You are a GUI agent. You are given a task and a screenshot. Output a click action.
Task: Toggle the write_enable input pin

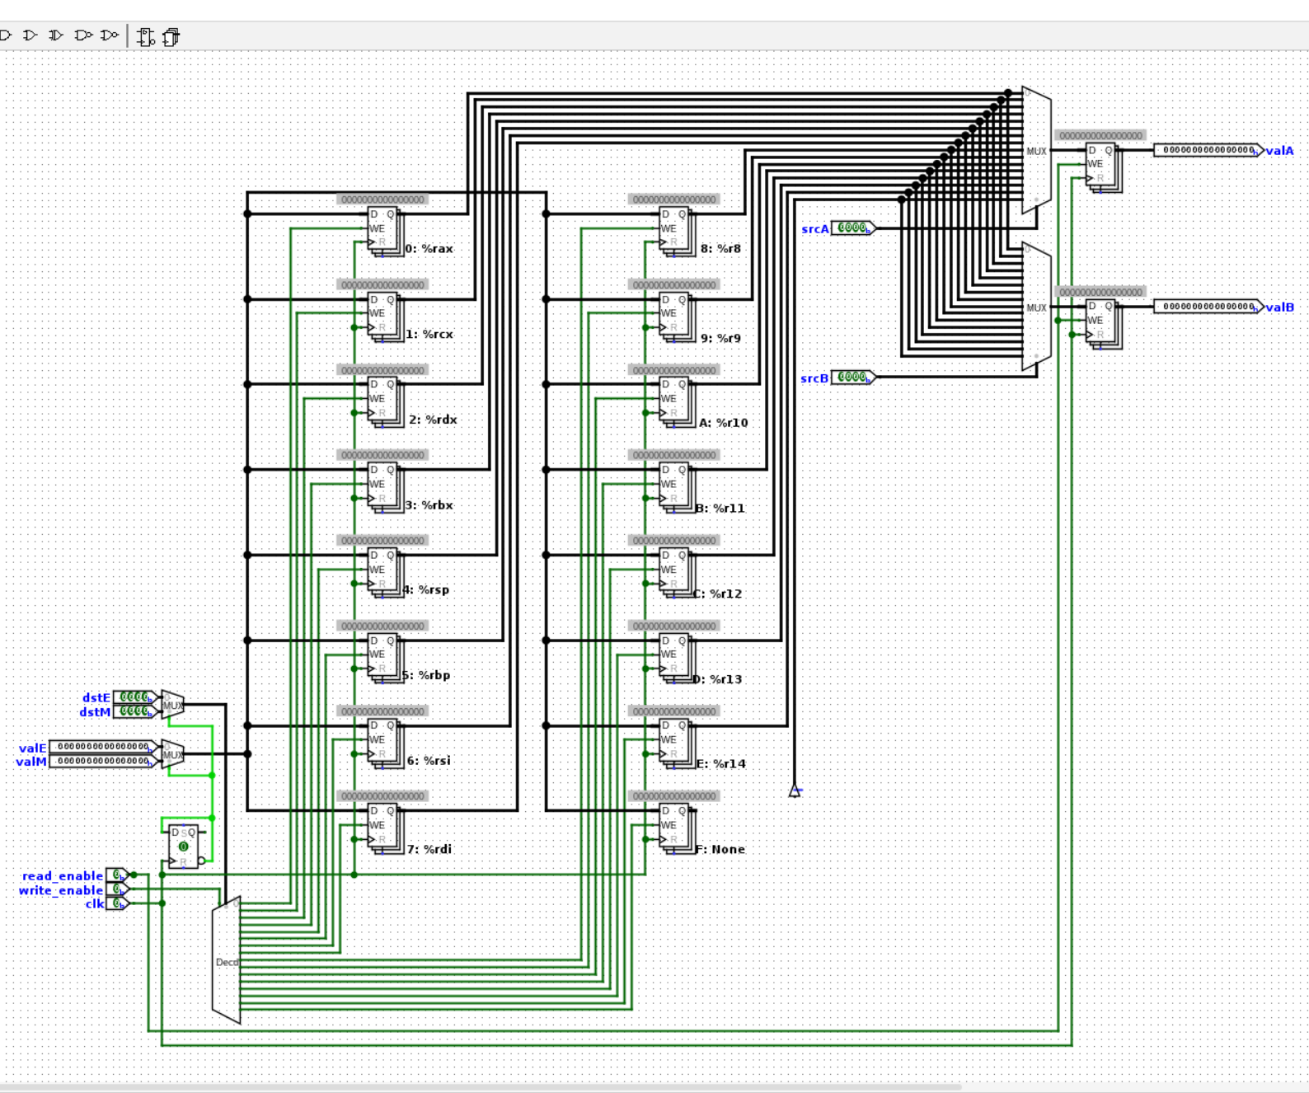117,890
